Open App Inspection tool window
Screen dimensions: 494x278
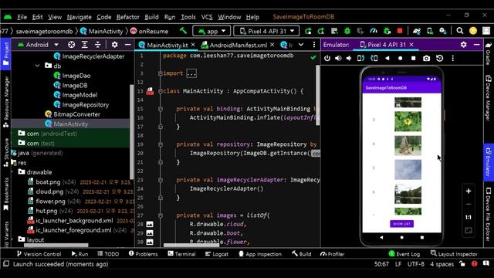[260, 254]
